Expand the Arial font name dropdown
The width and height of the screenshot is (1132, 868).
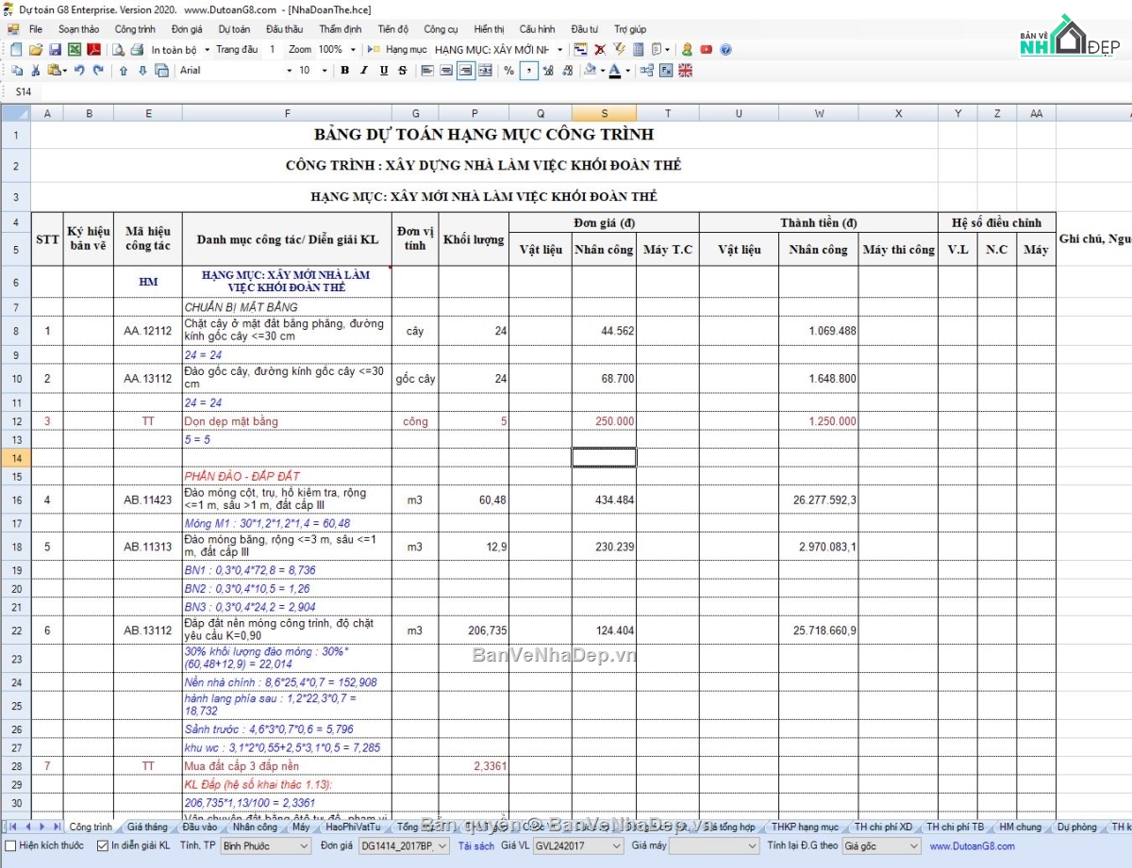pos(289,70)
